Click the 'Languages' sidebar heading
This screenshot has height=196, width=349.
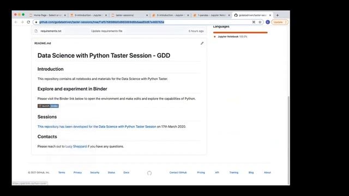221,27
